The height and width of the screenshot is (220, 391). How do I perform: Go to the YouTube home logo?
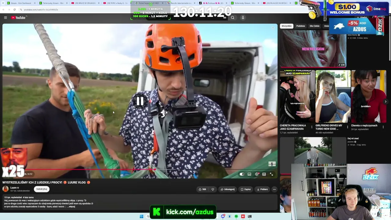pyautogui.click(x=18, y=18)
